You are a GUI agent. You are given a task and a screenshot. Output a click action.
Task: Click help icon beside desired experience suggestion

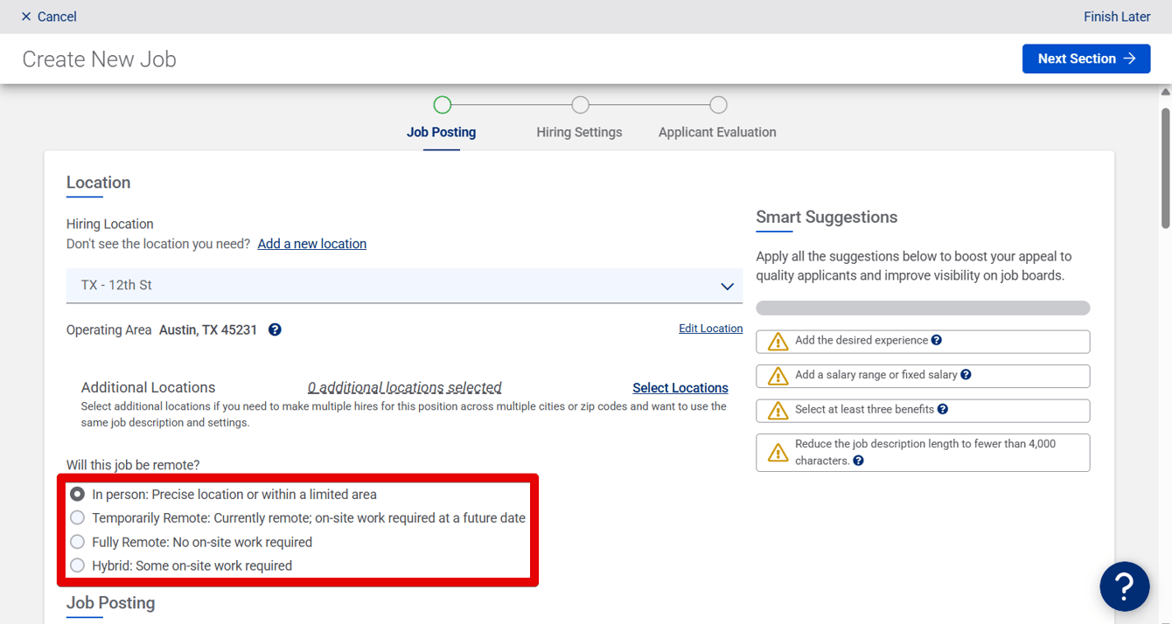[937, 340]
